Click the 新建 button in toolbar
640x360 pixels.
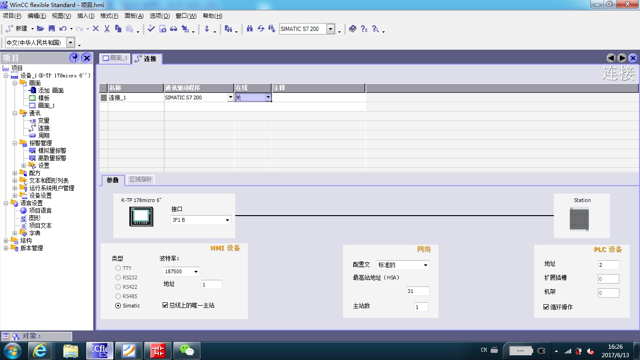[x=18, y=29]
